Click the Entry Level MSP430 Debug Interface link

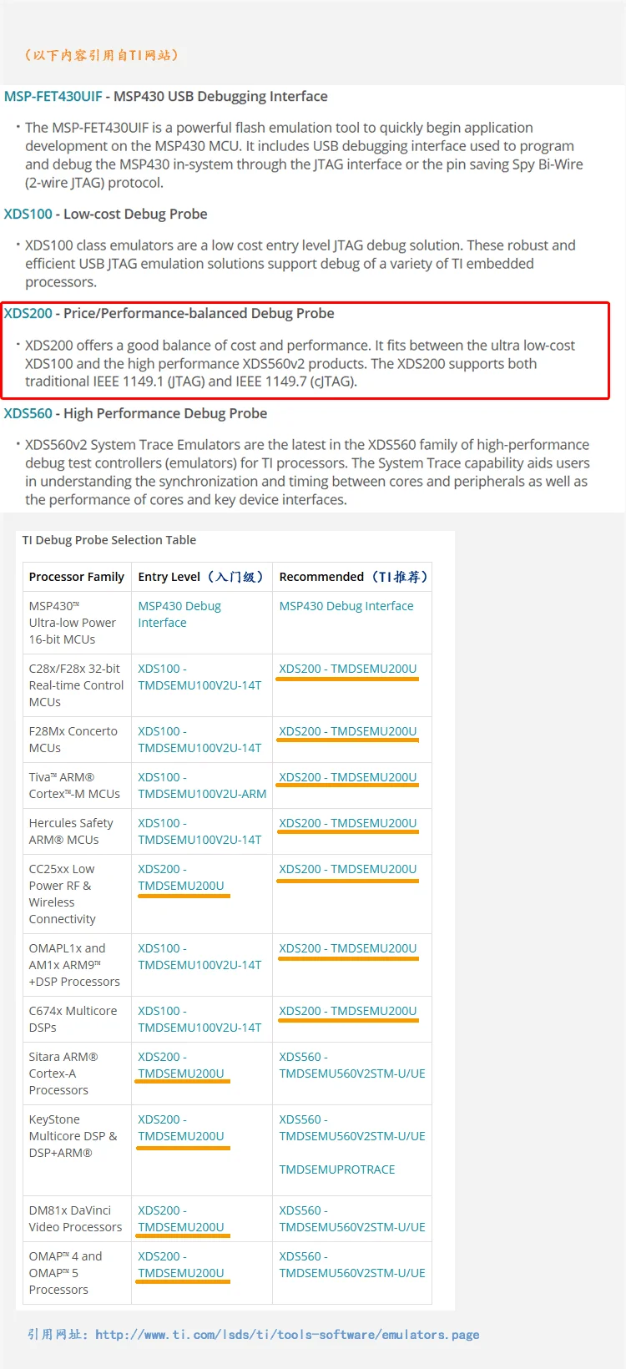(179, 614)
